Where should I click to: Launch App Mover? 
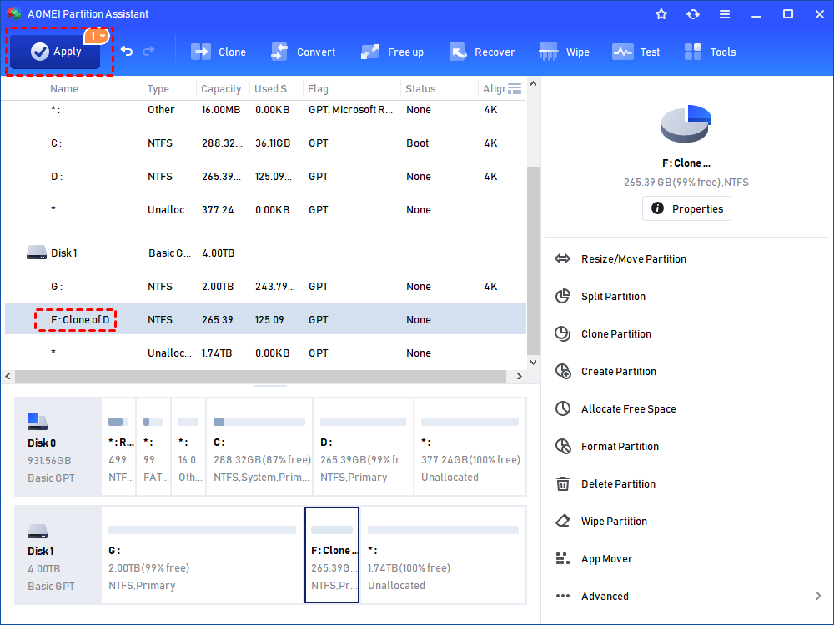[x=606, y=558]
